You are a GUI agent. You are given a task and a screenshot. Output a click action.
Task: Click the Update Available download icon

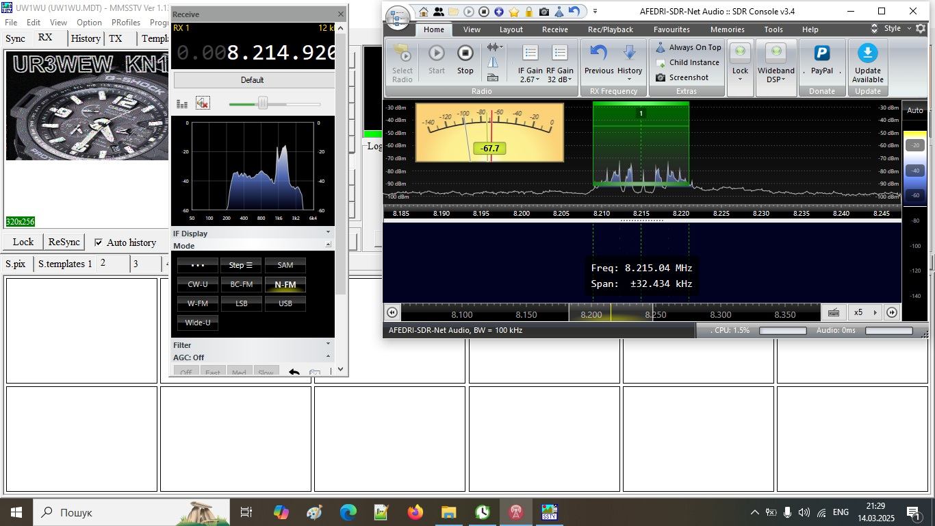click(x=867, y=53)
